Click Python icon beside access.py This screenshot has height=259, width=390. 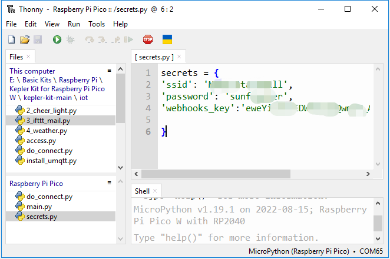point(20,141)
